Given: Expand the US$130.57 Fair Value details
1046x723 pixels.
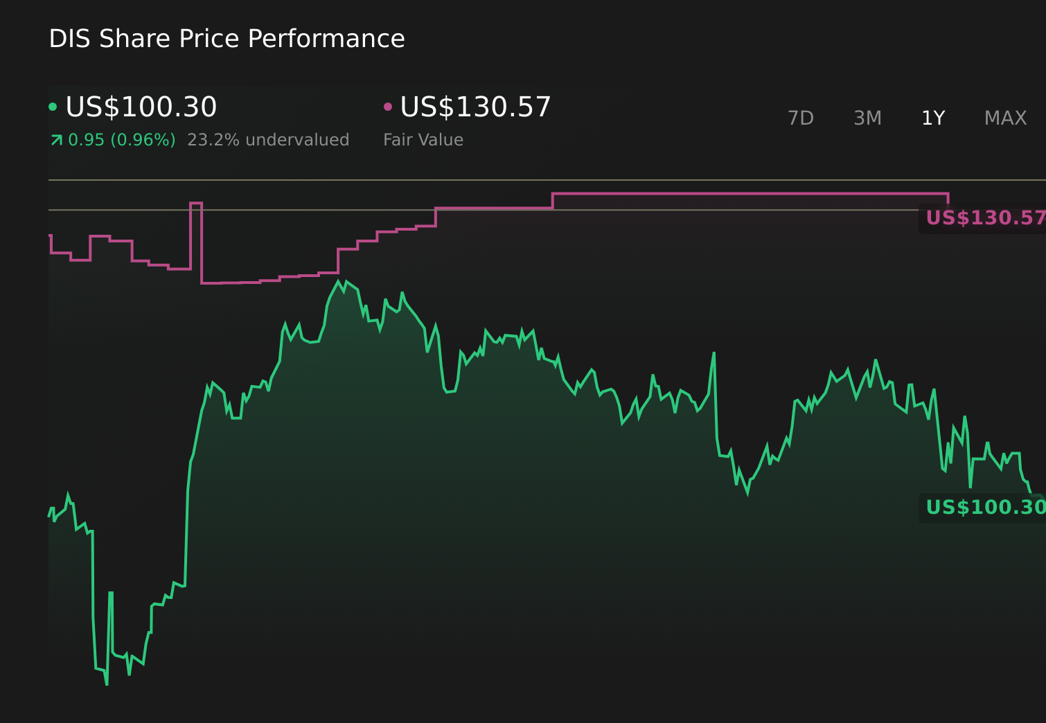Looking at the screenshot, I should pyautogui.click(x=476, y=107).
